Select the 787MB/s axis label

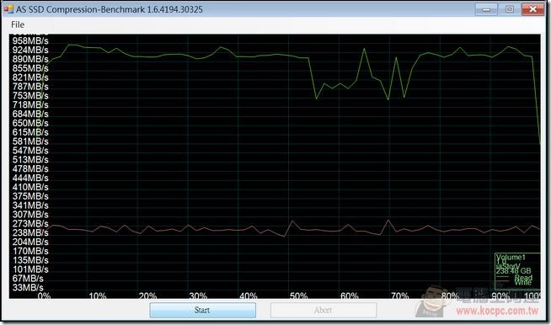(30, 87)
